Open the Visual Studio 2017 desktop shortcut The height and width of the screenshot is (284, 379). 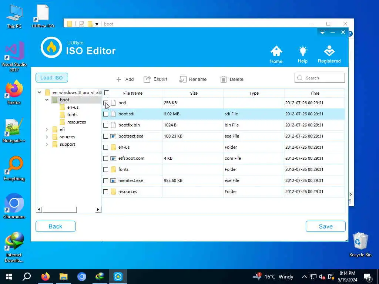pos(14,57)
